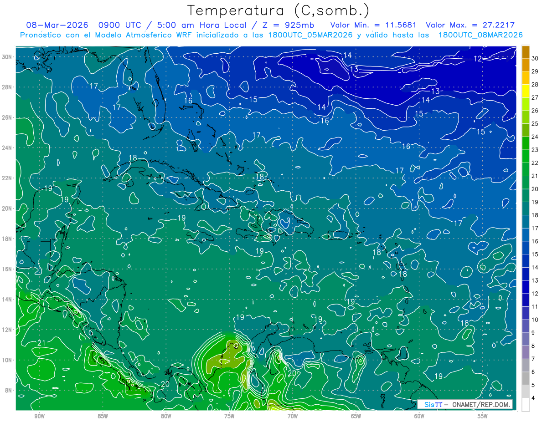Click the 'Temperatura (C,somb.)' chart title

(279, 10)
